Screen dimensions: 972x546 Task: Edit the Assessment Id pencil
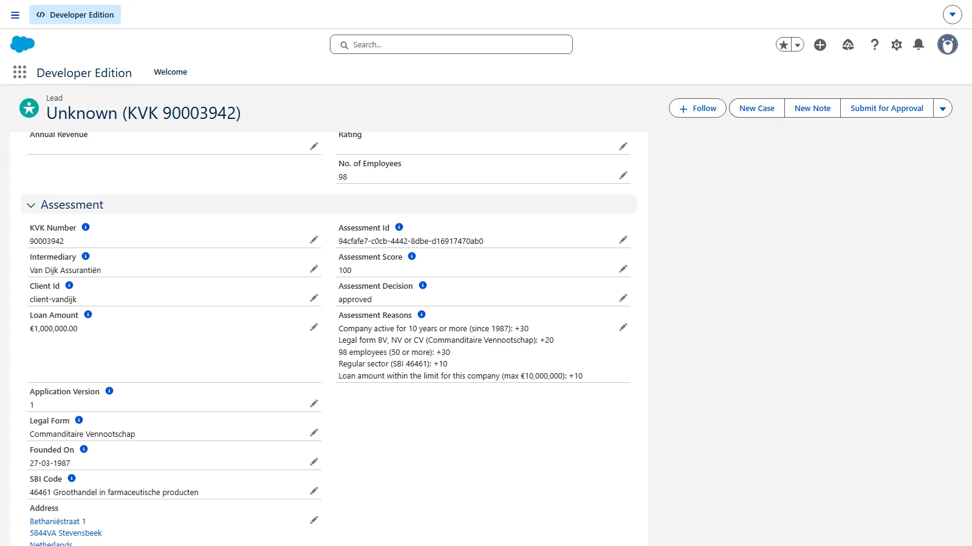(x=623, y=240)
